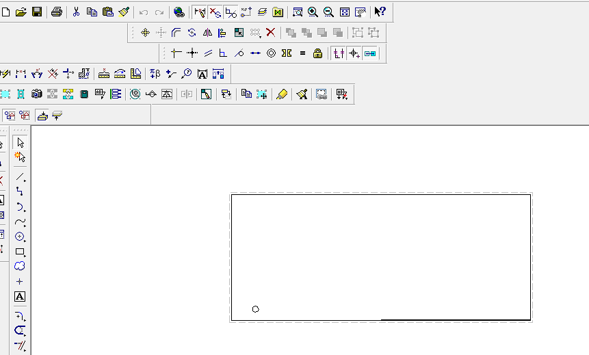This screenshot has height=355, width=589.
Task: Apply the Equal relationship
Action: pos(302,53)
